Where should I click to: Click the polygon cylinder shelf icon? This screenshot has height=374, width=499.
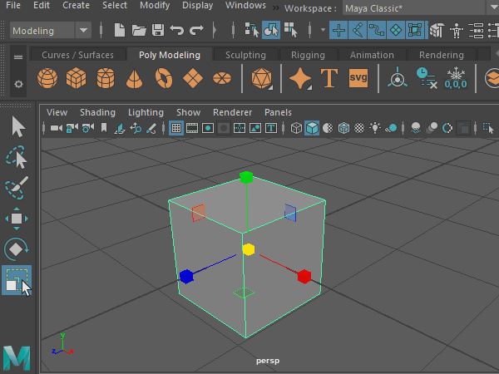pyautogui.click(x=105, y=79)
